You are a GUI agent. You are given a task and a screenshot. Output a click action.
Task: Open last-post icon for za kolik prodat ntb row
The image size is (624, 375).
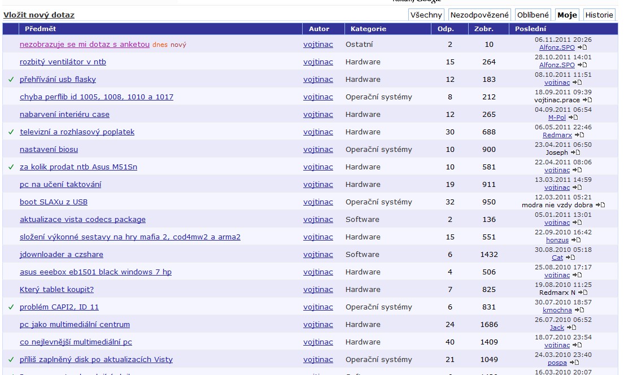(578, 170)
